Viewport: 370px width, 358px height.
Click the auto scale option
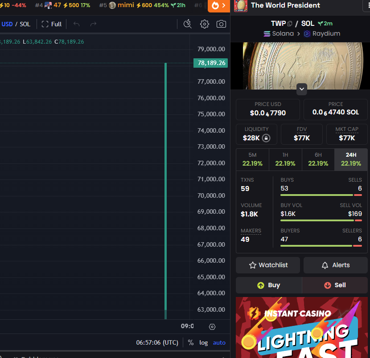(219, 342)
